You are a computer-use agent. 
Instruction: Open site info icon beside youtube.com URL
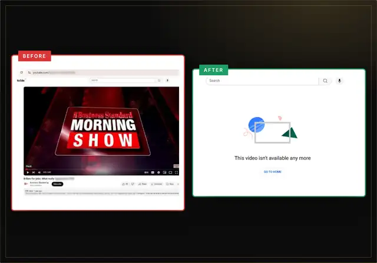(29, 72)
